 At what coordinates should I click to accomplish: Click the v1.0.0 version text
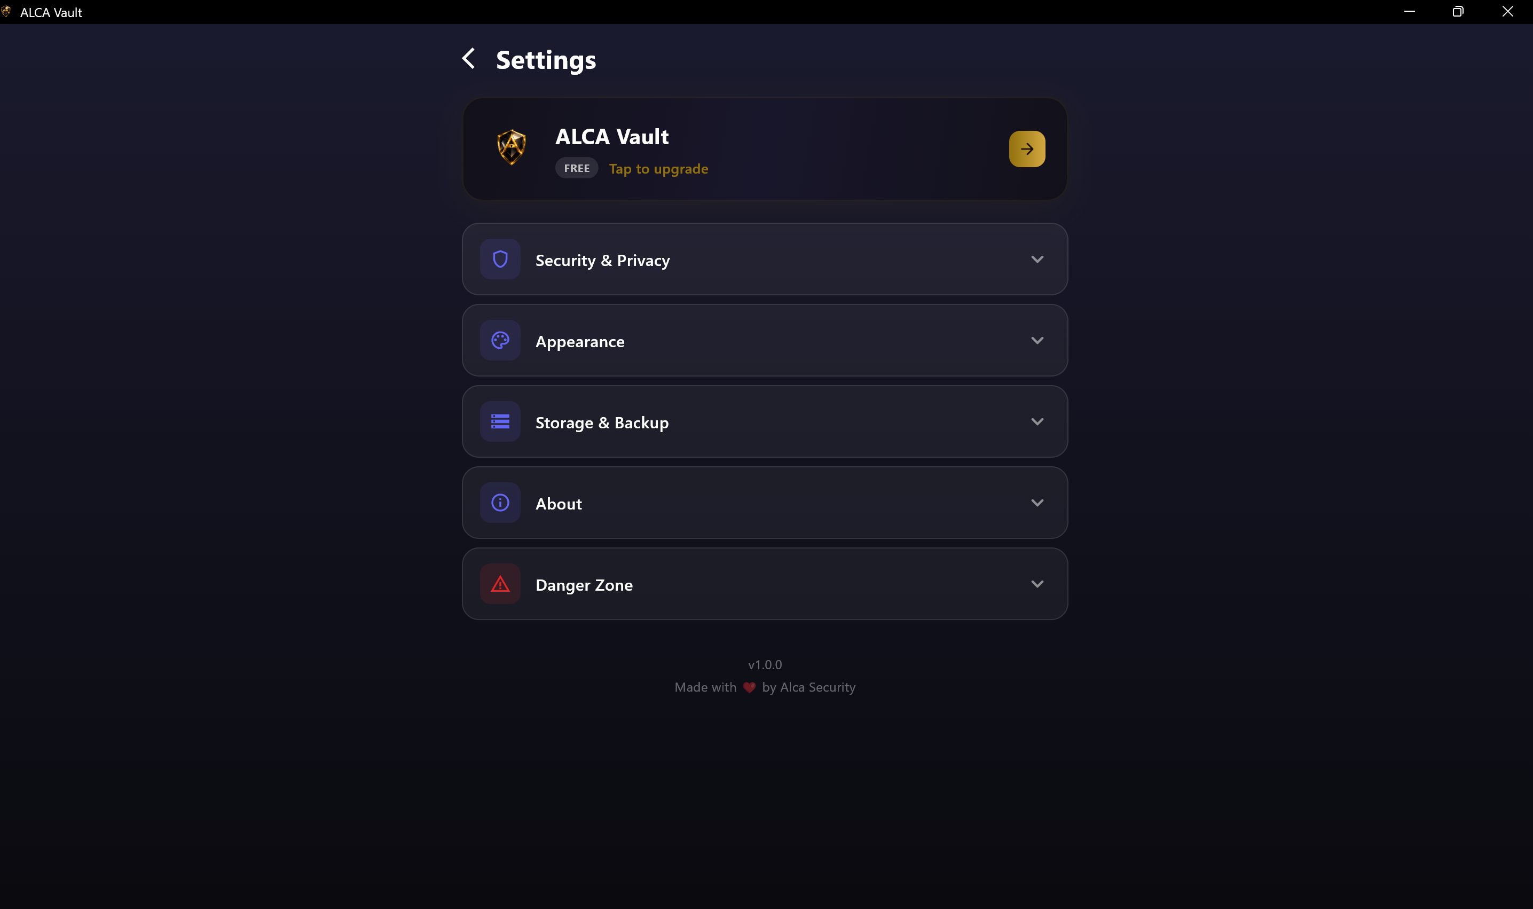(765, 664)
